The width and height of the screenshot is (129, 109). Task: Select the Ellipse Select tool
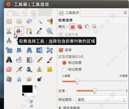(19, 21)
